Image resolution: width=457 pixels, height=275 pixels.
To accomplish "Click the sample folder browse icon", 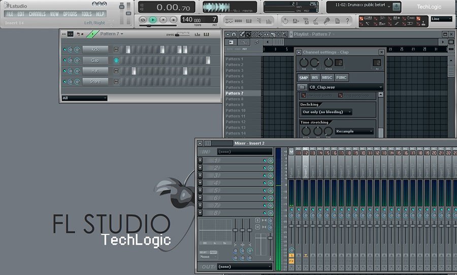I will [x=302, y=87].
